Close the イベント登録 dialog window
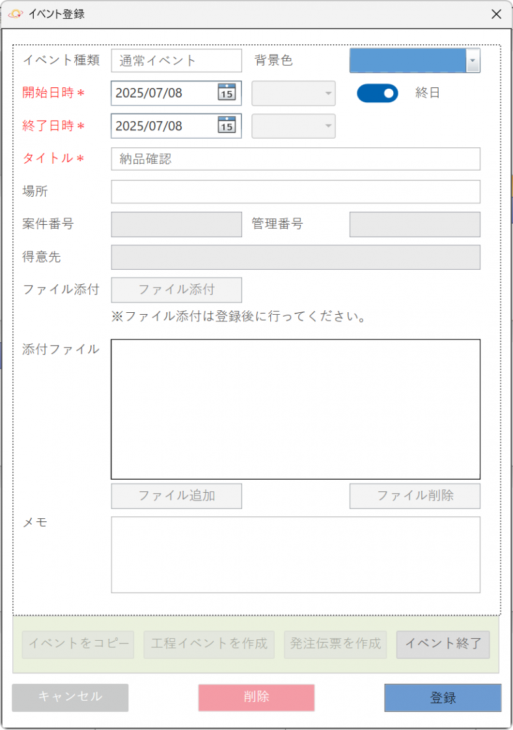513x730 pixels. point(496,14)
